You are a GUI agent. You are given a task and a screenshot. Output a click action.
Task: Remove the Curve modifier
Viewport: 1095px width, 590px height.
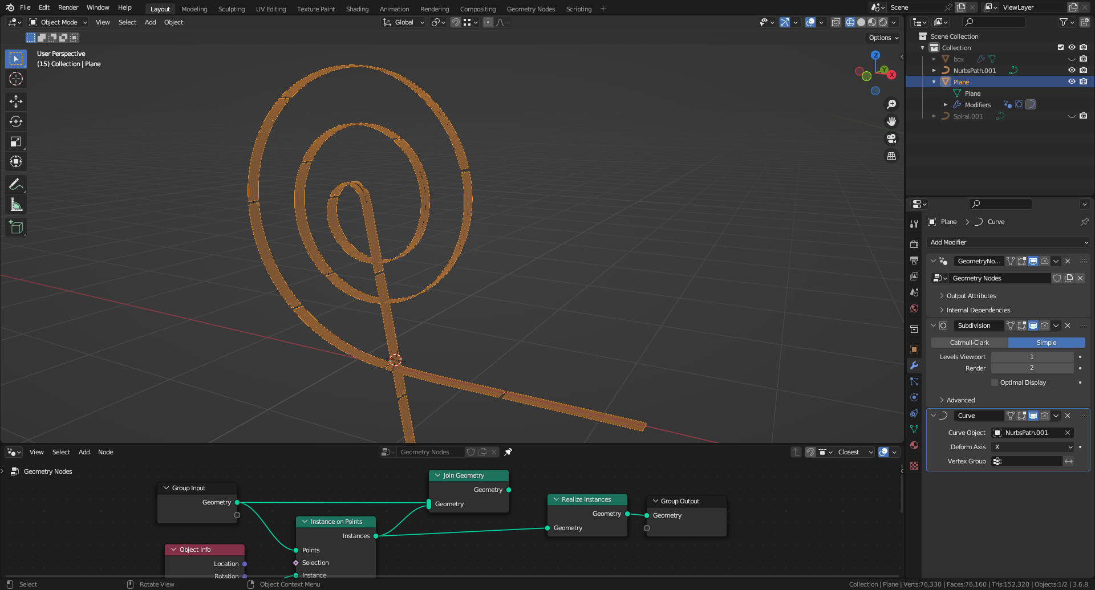[x=1068, y=416]
